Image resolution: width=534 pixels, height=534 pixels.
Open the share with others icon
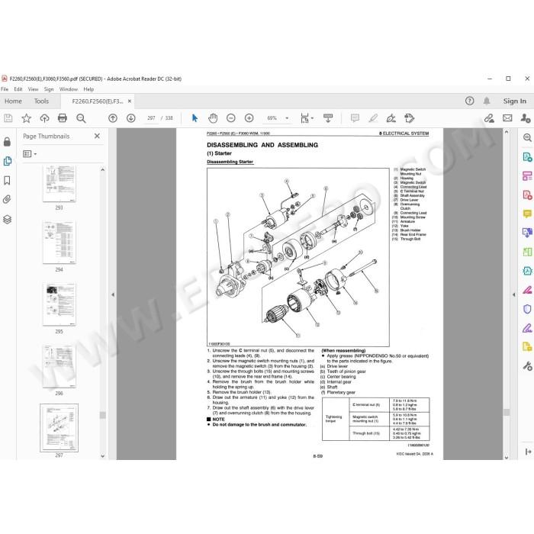pos(526,118)
